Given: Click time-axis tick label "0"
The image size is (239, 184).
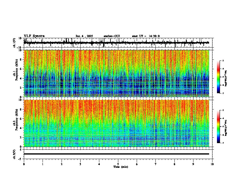Looking at the screenshot, I should click(24, 164).
